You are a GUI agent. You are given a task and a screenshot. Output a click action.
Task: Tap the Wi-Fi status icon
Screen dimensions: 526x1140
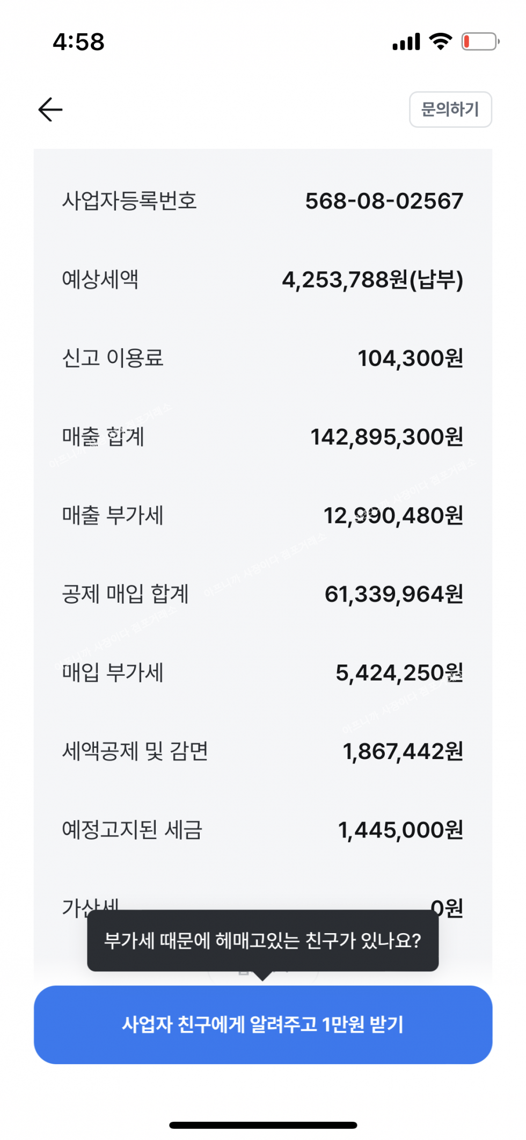point(440,41)
